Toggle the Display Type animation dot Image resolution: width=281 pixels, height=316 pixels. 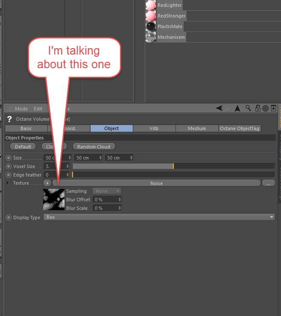[x=9, y=217]
